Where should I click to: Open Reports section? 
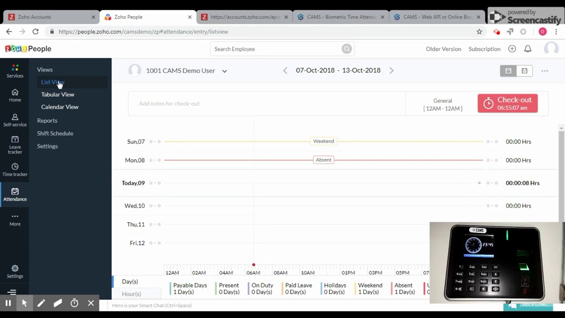click(47, 121)
